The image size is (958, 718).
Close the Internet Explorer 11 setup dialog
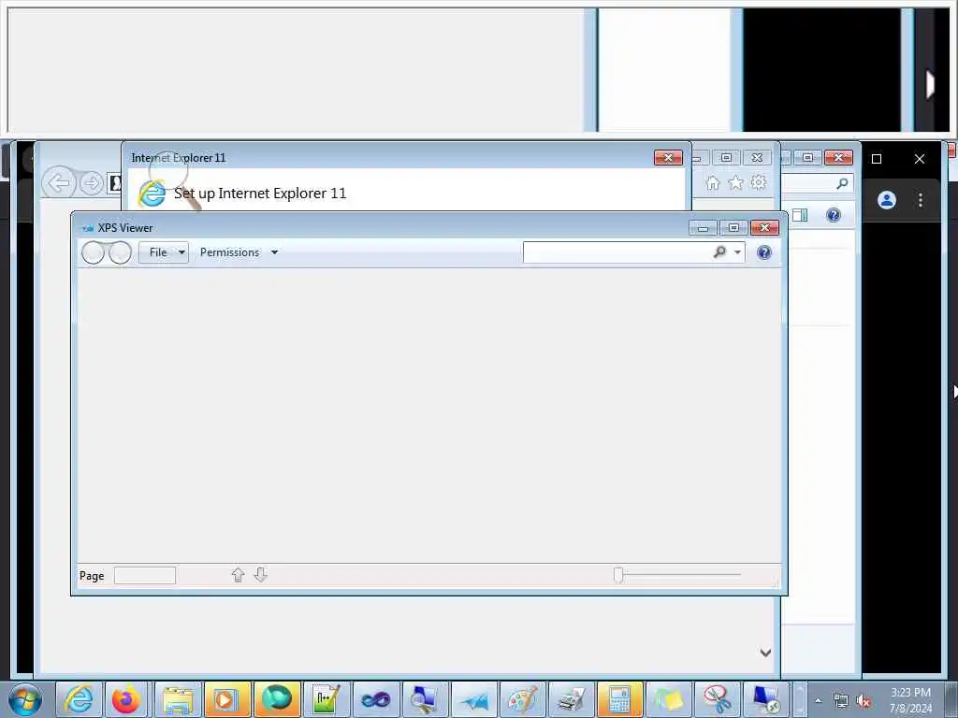coord(668,157)
